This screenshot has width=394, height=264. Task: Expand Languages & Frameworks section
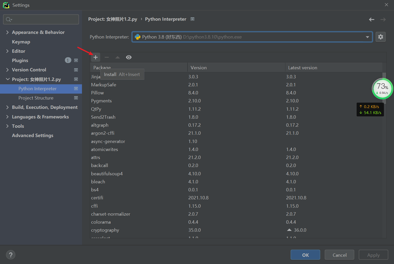click(7, 117)
